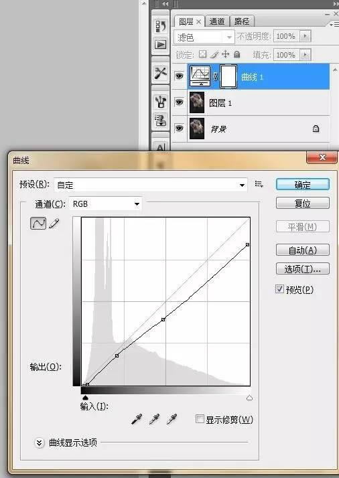The image size is (339, 478).
Task: Click the black input slider triangle
Action: [86, 398]
